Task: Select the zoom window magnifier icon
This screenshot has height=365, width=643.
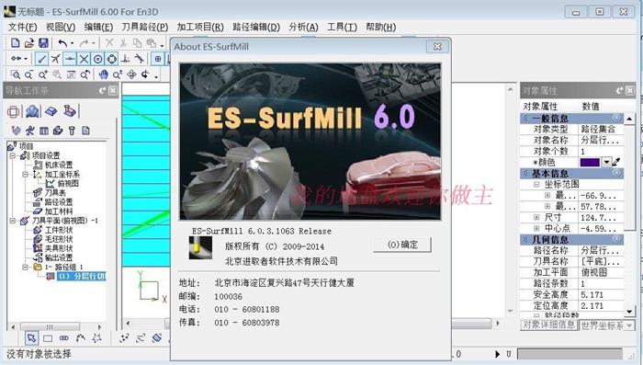Action: pyautogui.click(x=16, y=74)
